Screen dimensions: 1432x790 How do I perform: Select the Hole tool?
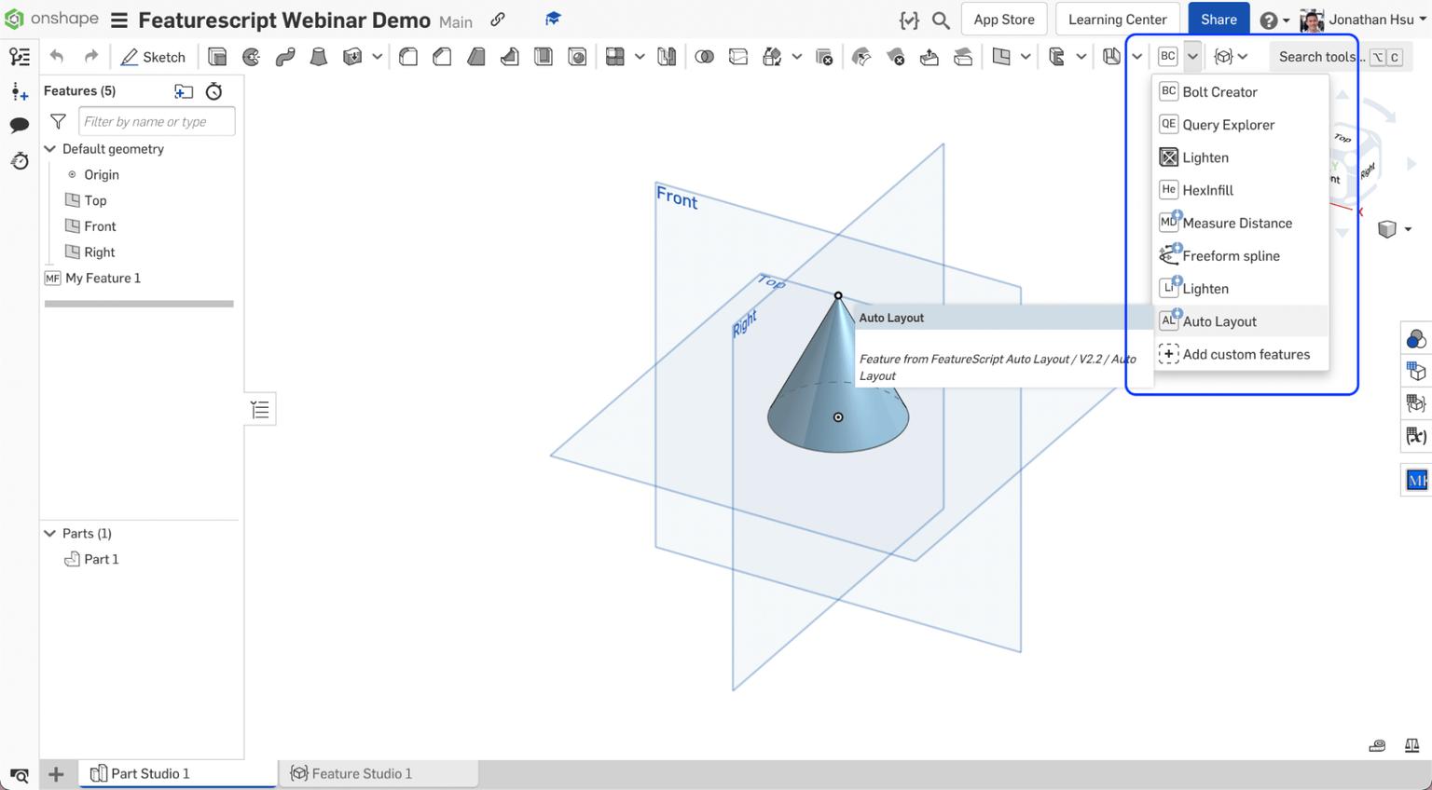[577, 56]
